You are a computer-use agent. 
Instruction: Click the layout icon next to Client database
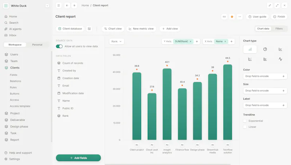tap(89, 29)
